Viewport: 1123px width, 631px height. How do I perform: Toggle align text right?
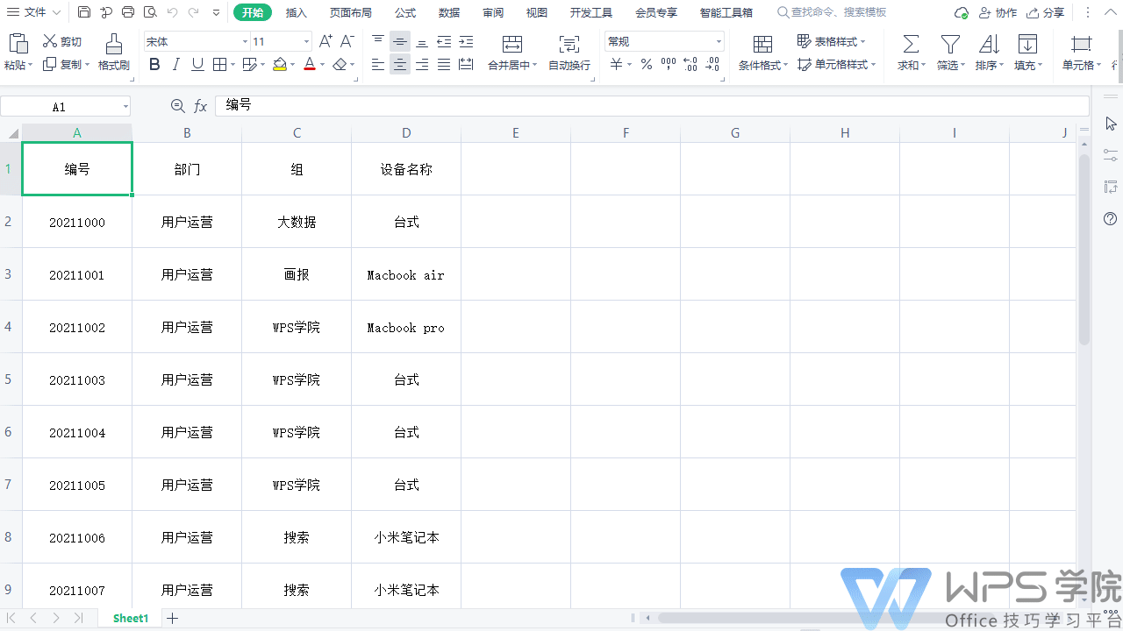(422, 64)
